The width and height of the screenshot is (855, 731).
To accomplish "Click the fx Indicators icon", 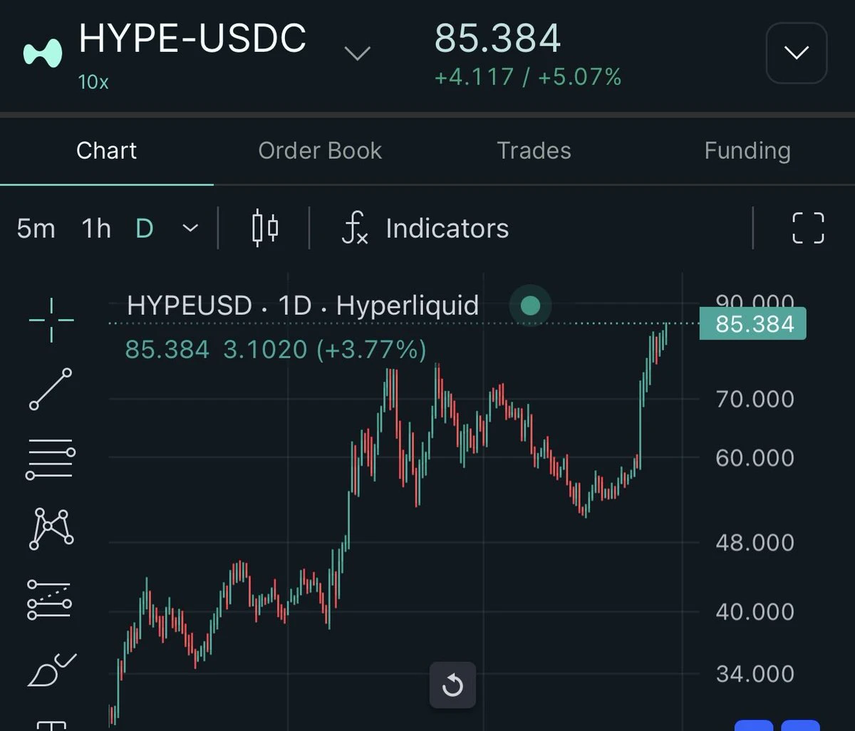I will click(355, 229).
